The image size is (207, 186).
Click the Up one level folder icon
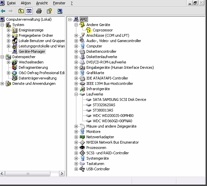point(21,11)
